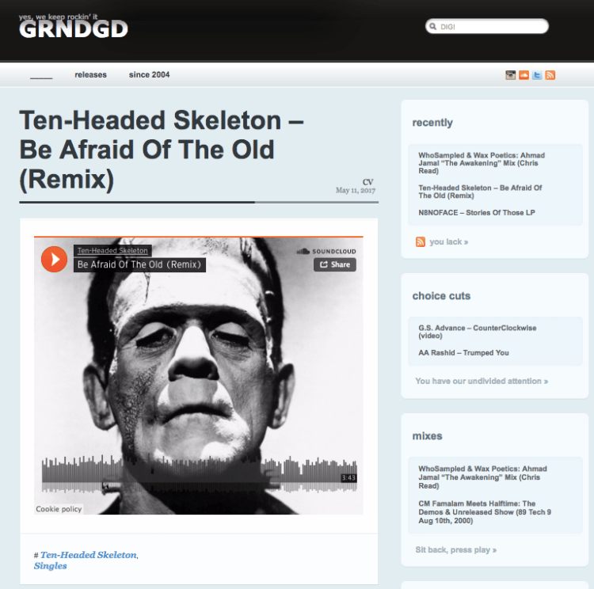Share the track via Share button
Screen dimensions: 594x589
[335, 264]
